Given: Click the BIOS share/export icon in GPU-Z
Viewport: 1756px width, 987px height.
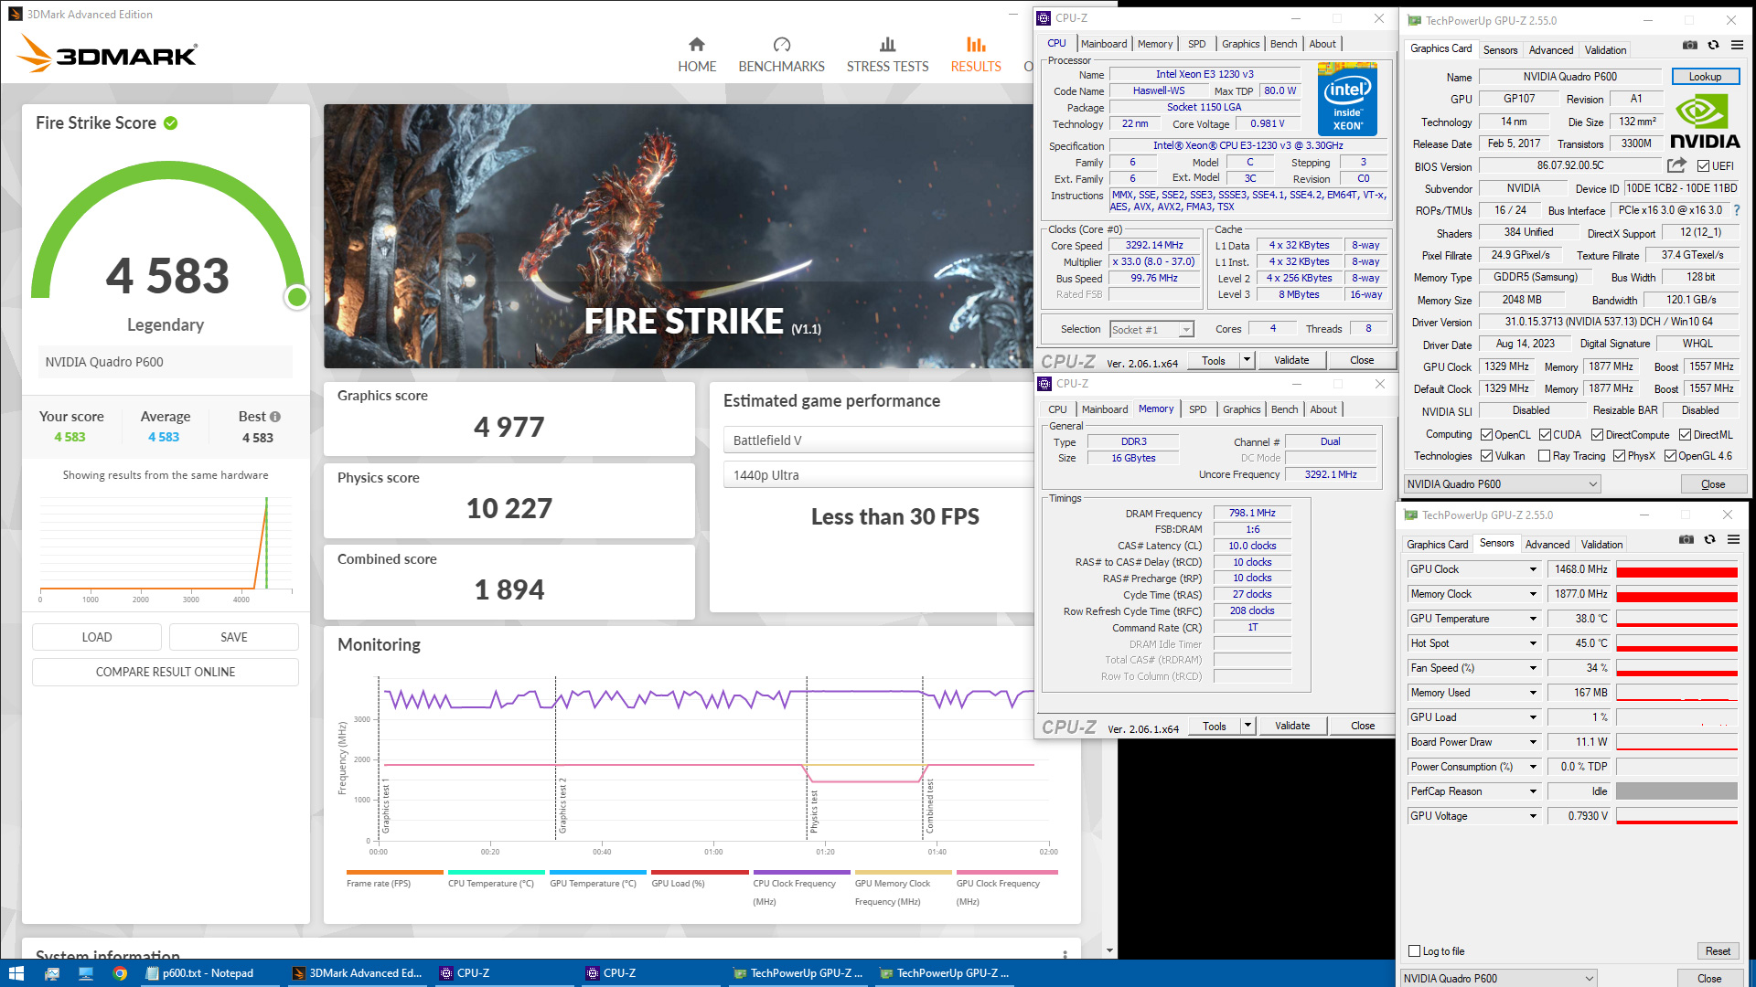Looking at the screenshot, I should (x=1676, y=165).
